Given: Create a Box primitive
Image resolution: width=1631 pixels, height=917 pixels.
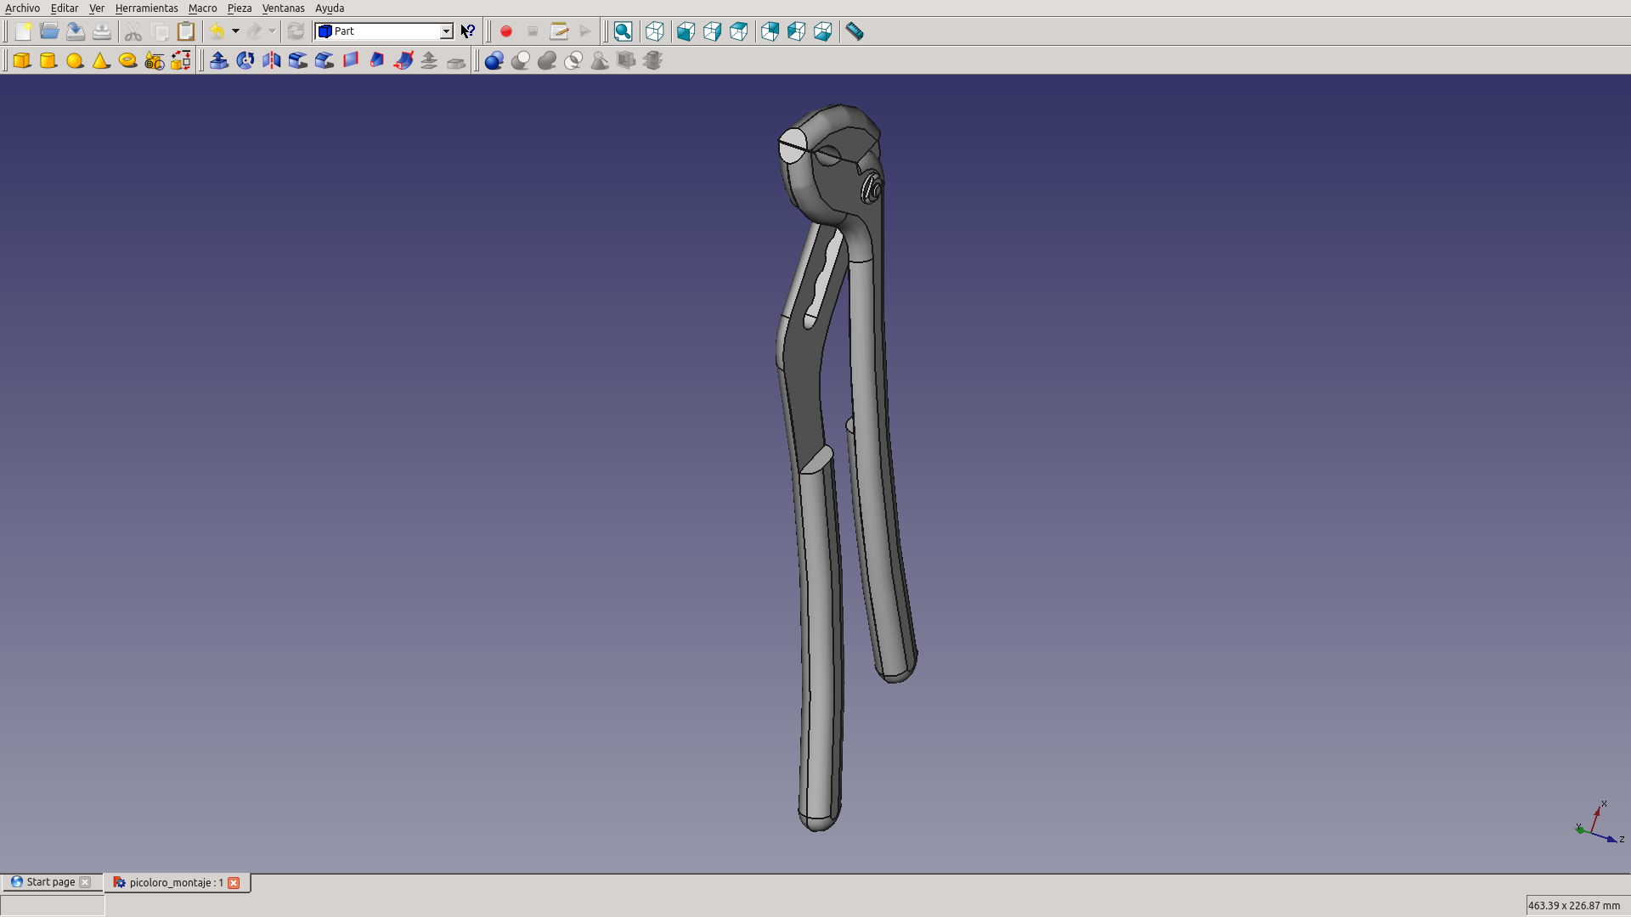Looking at the screenshot, I should click(x=22, y=60).
